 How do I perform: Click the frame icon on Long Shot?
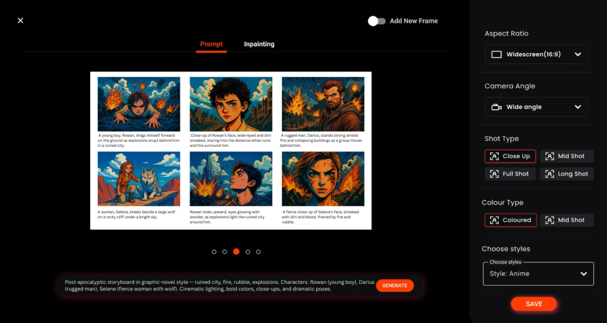pyautogui.click(x=550, y=174)
